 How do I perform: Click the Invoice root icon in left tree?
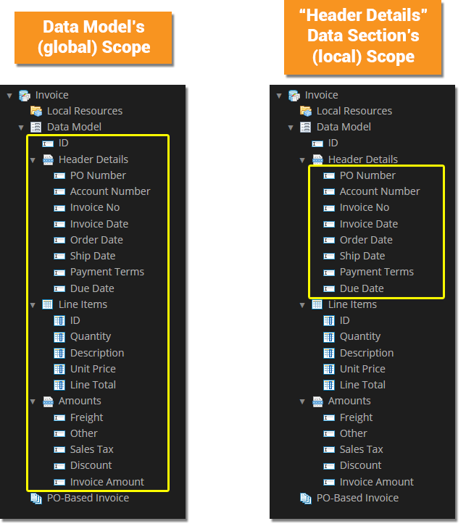(x=25, y=95)
